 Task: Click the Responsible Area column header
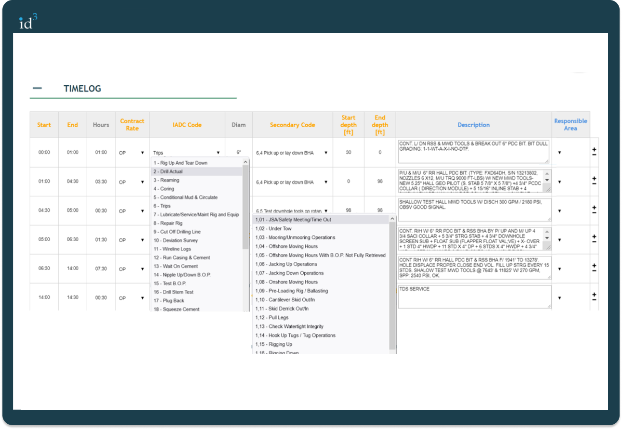coord(570,125)
